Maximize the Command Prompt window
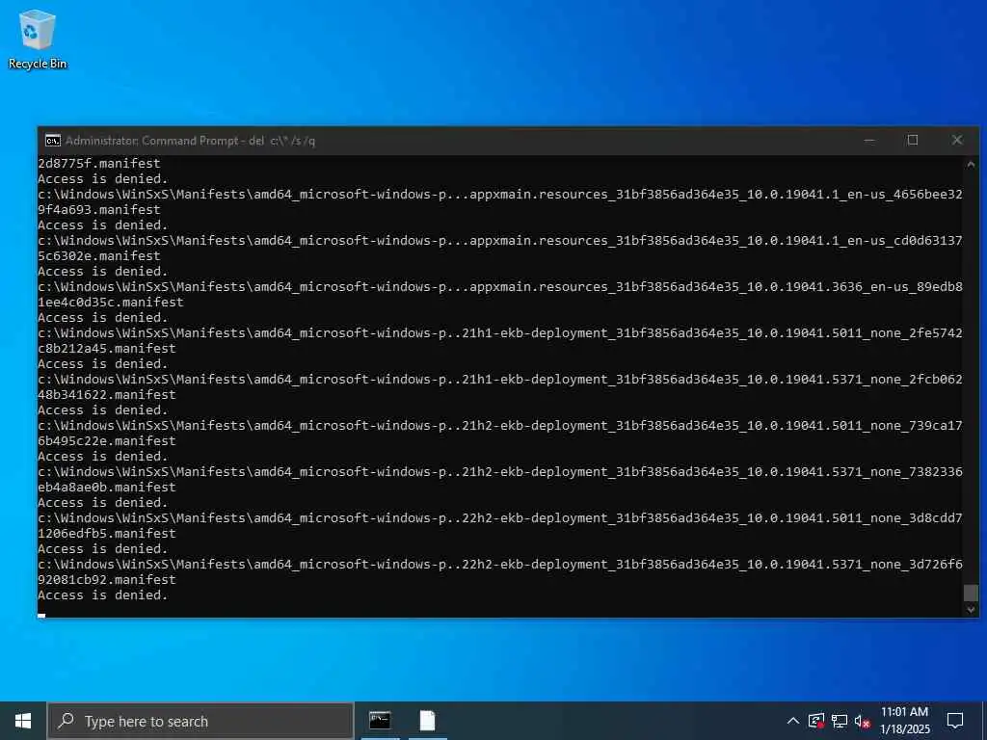The width and height of the screenshot is (987, 740). point(913,141)
